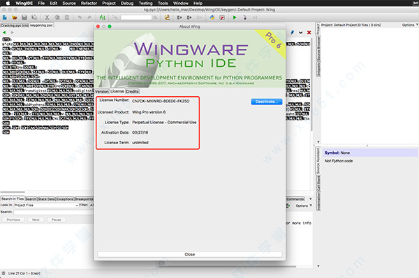Screen dimensions: 419x278
Task: Click the Save floppy disk icon
Action: [x=24, y=17]
